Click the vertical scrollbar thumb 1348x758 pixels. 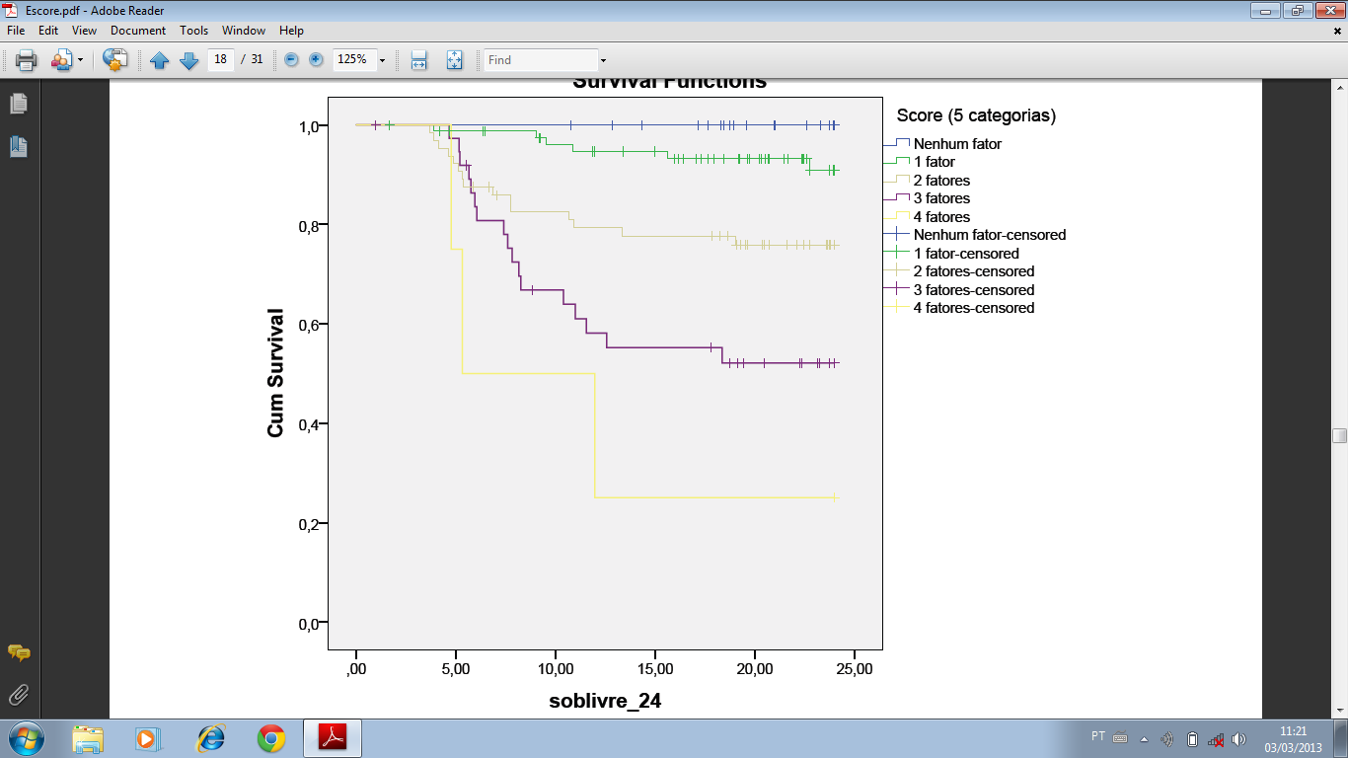pyautogui.click(x=1339, y=436)
